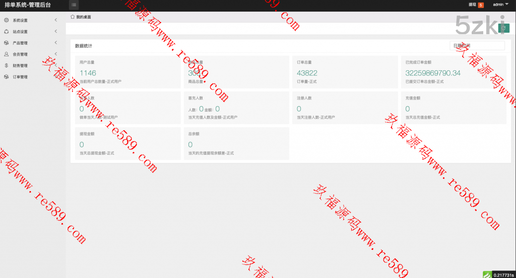The width and height of the screenshot is (516, 278).
Task: Expand the 站点设置 chevron arrow
Action: coord(55,32)
